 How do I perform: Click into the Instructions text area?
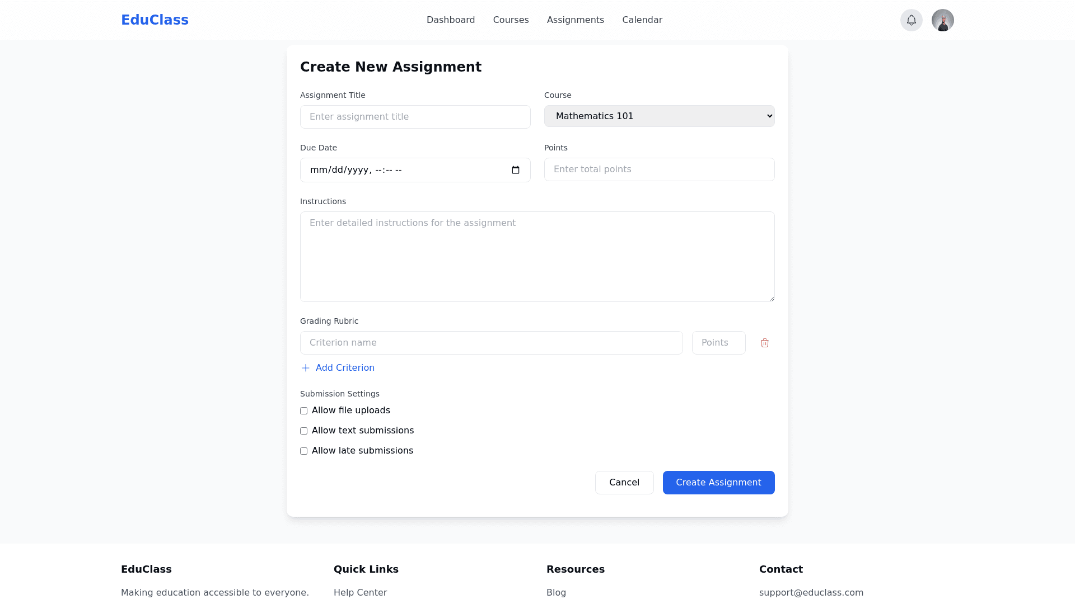(x=537, y=257)
